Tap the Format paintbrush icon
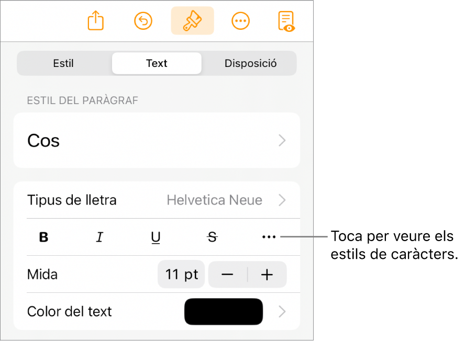The image size is (465, 341). pos(193,21)
